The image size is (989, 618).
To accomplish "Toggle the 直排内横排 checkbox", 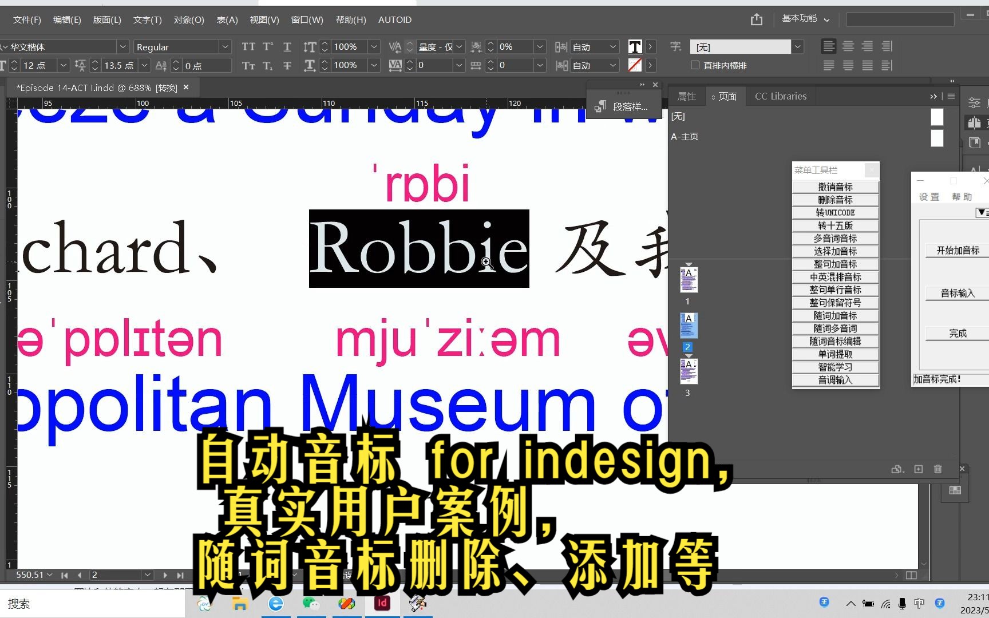I will point(696,65).
